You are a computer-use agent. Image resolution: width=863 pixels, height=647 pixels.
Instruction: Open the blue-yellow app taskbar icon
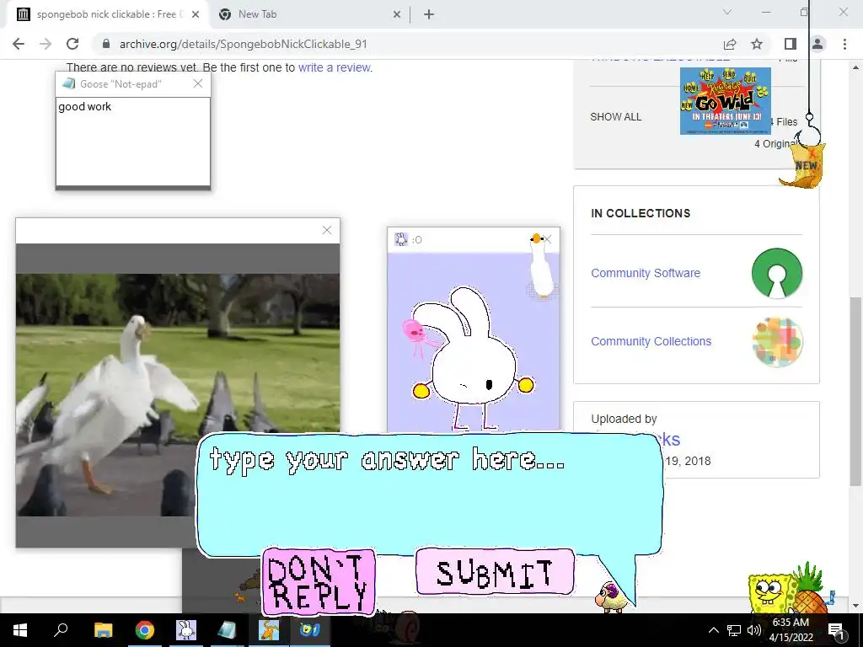click(310, 630)
